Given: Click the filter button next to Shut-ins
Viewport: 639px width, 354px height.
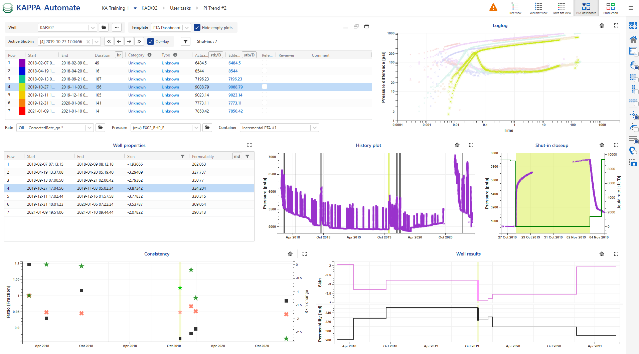Looking at the screenshot, I should pos(186,41).
